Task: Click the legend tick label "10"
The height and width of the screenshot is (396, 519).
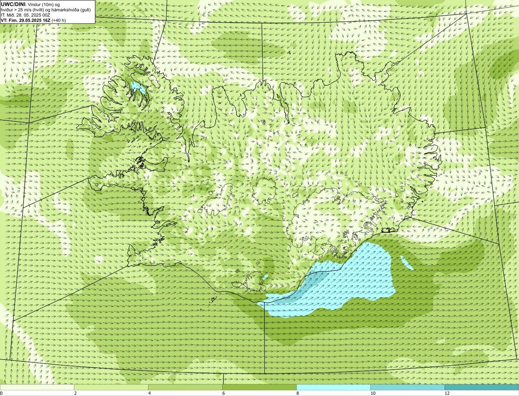Action: coord(372,393)
